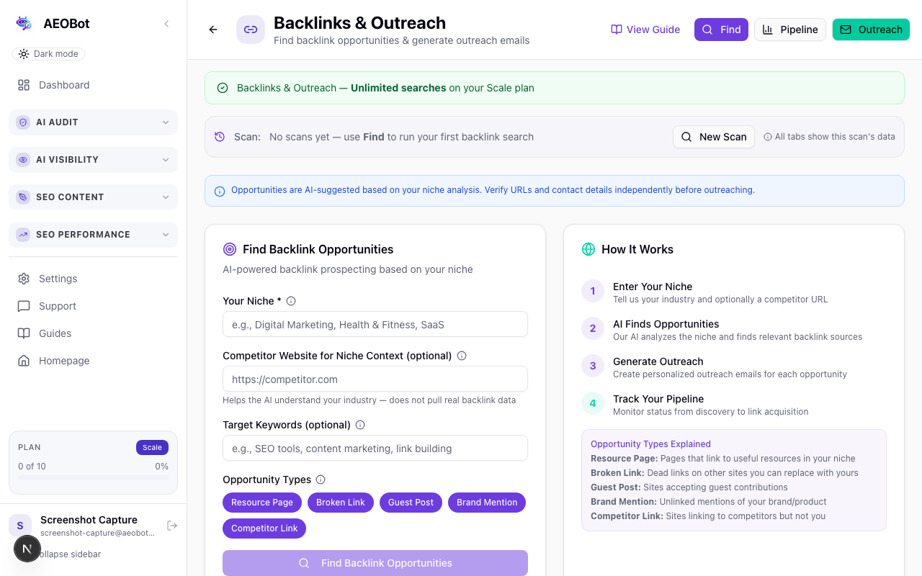Click the Scale plan badge
Screen dimensions: 922x576
coord(152,447)
